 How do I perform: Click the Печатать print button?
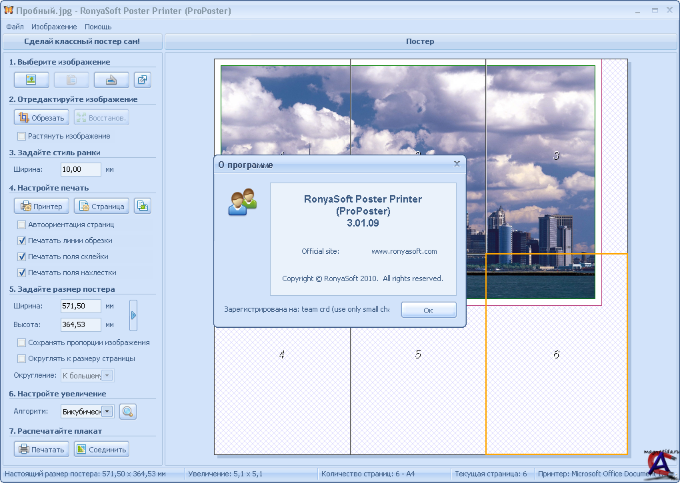[41, 449]
